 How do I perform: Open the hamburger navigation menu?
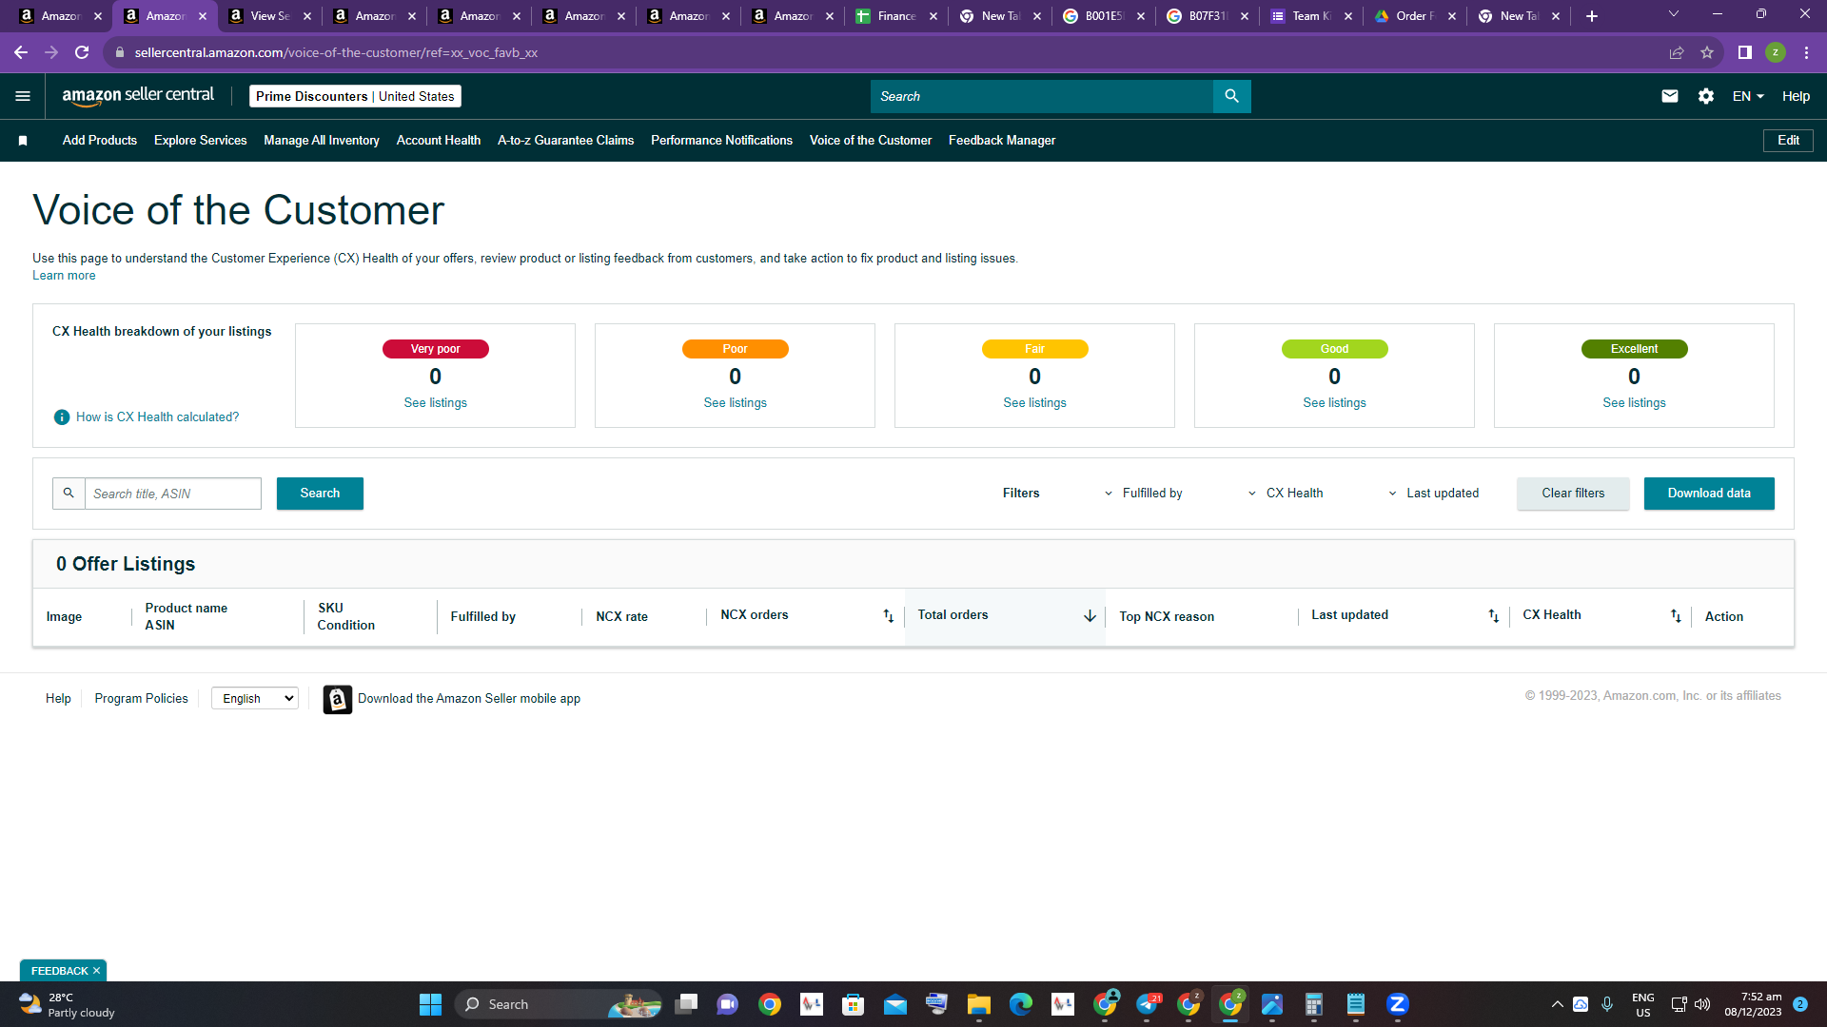click(23, 96)
